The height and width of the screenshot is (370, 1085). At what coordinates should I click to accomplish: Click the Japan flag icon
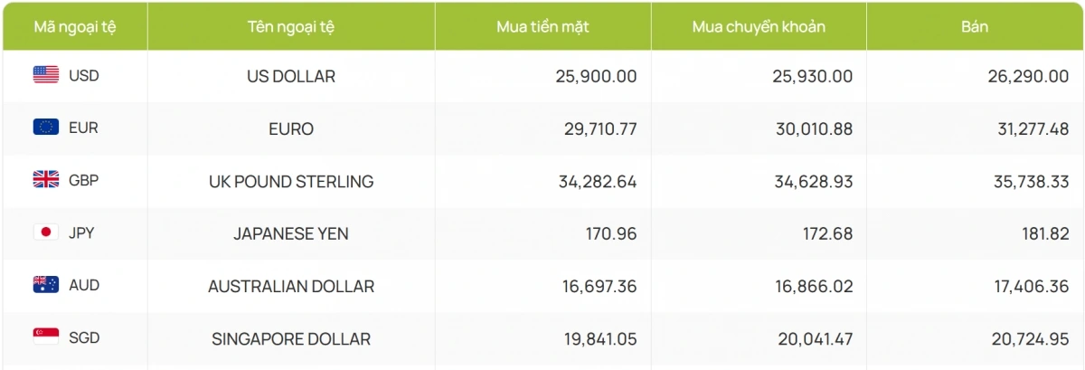(46, 232)
